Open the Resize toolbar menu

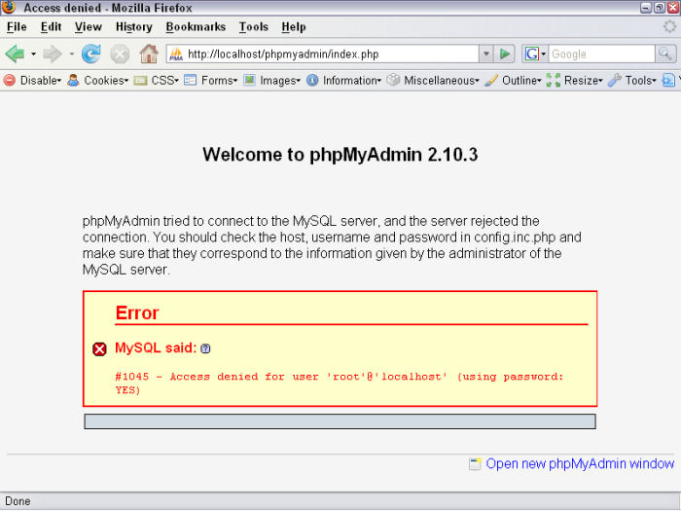coord(575,81)
